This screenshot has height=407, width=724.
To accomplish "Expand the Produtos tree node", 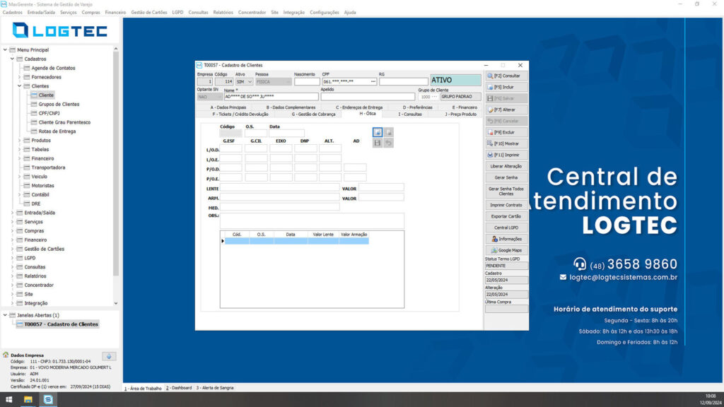I will 19,141.
